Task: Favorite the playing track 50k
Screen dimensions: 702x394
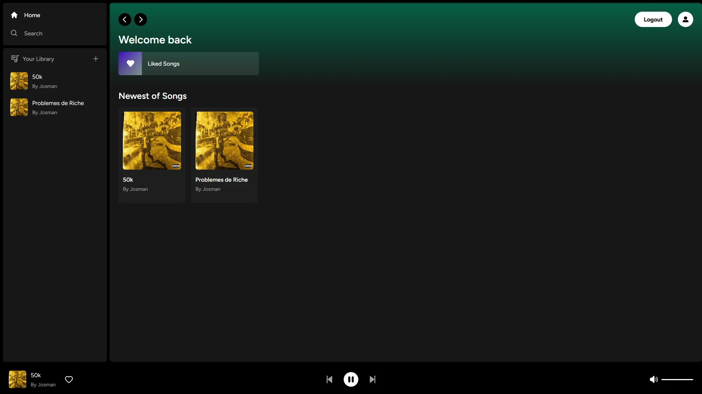Action: pos(69,379)
